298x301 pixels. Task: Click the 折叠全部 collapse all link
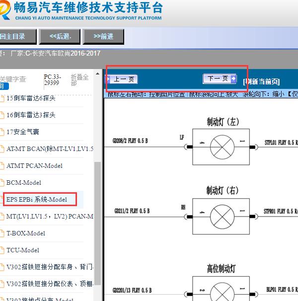point(79,80)
